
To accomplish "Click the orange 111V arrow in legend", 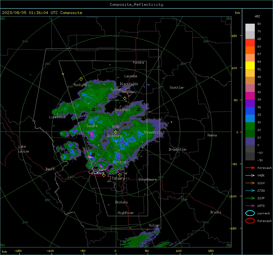I will (x=250, y=183).
